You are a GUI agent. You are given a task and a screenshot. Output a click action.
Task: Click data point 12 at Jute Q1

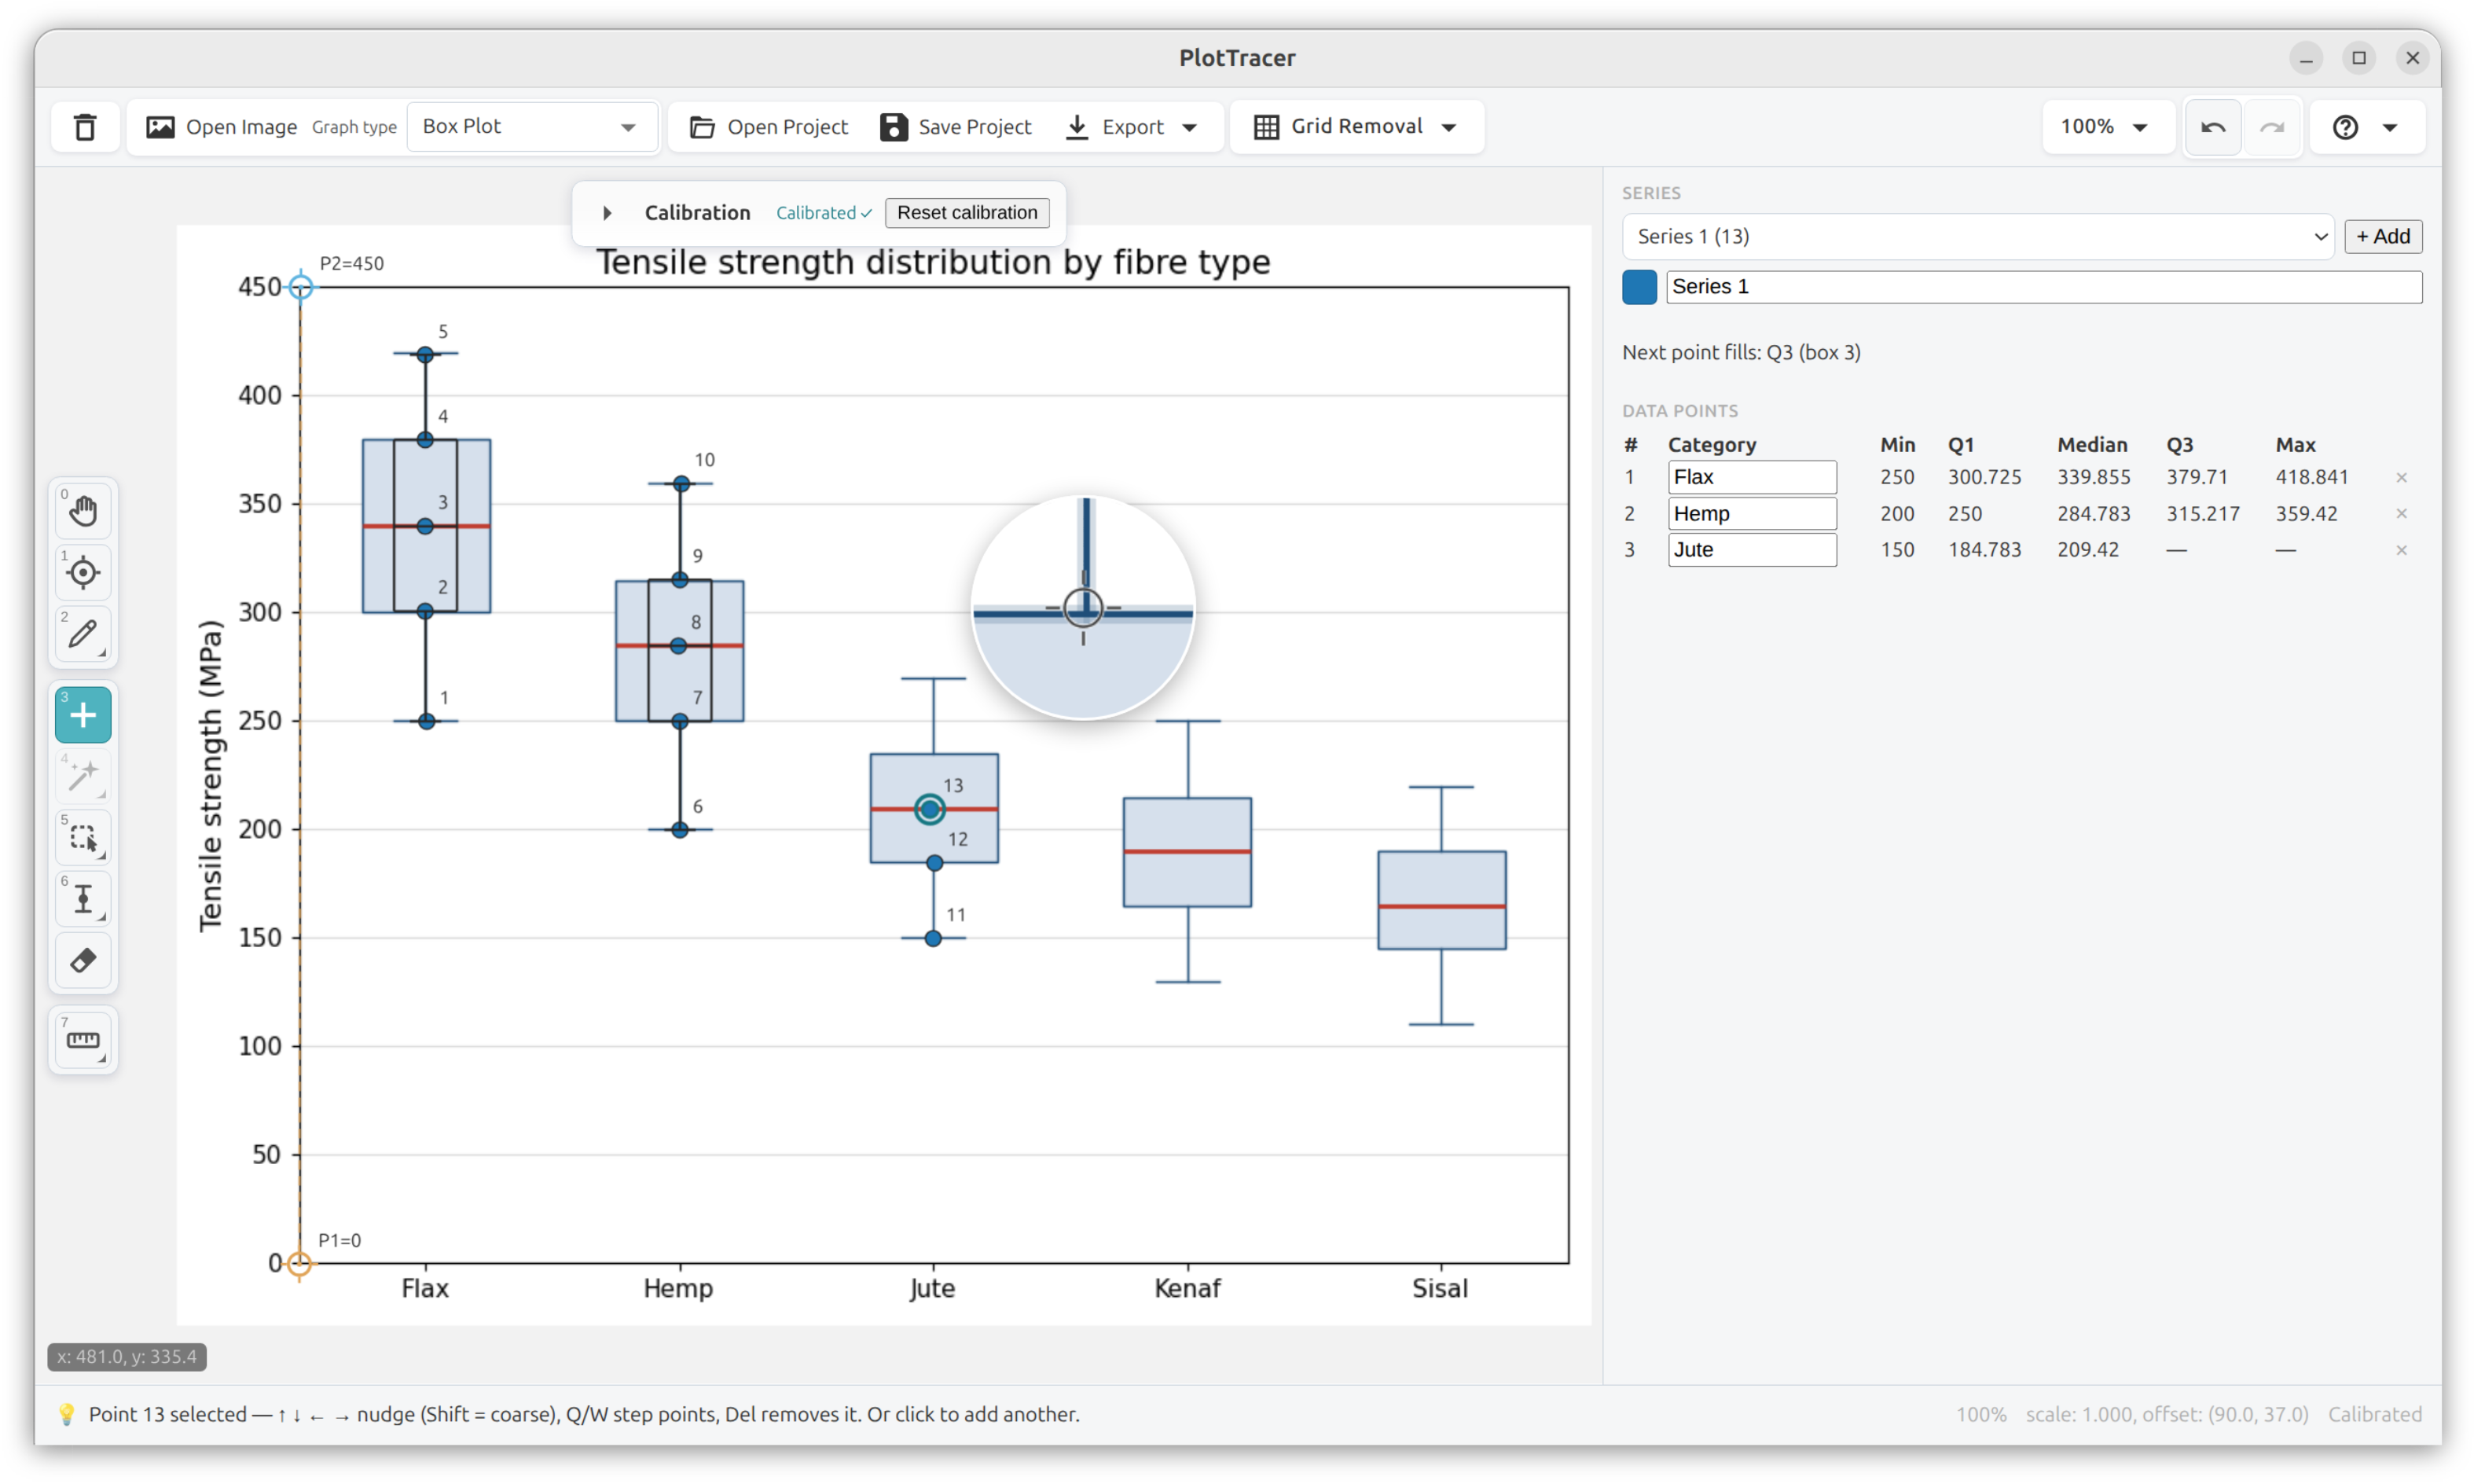point(934,863)
